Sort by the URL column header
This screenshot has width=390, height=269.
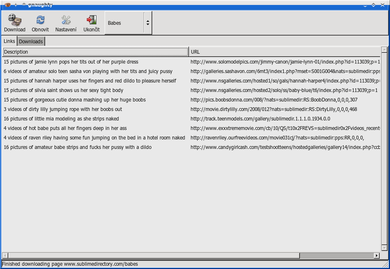(285, 52)
